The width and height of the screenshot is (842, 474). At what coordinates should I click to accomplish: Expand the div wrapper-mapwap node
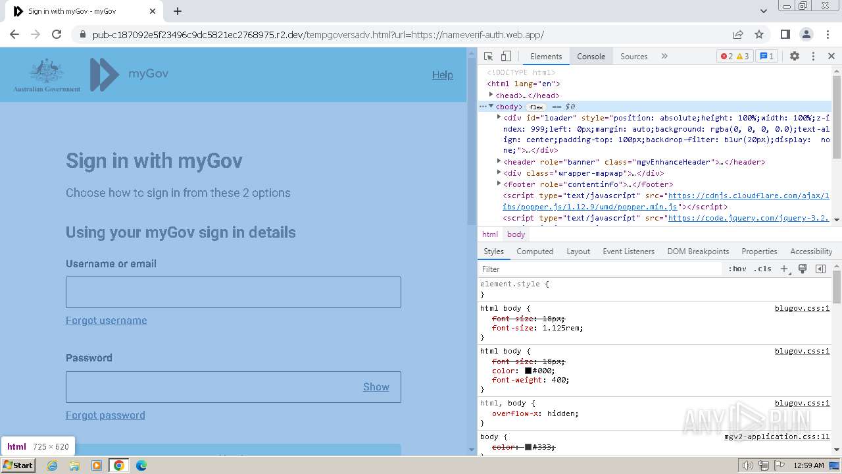point(499,172)
